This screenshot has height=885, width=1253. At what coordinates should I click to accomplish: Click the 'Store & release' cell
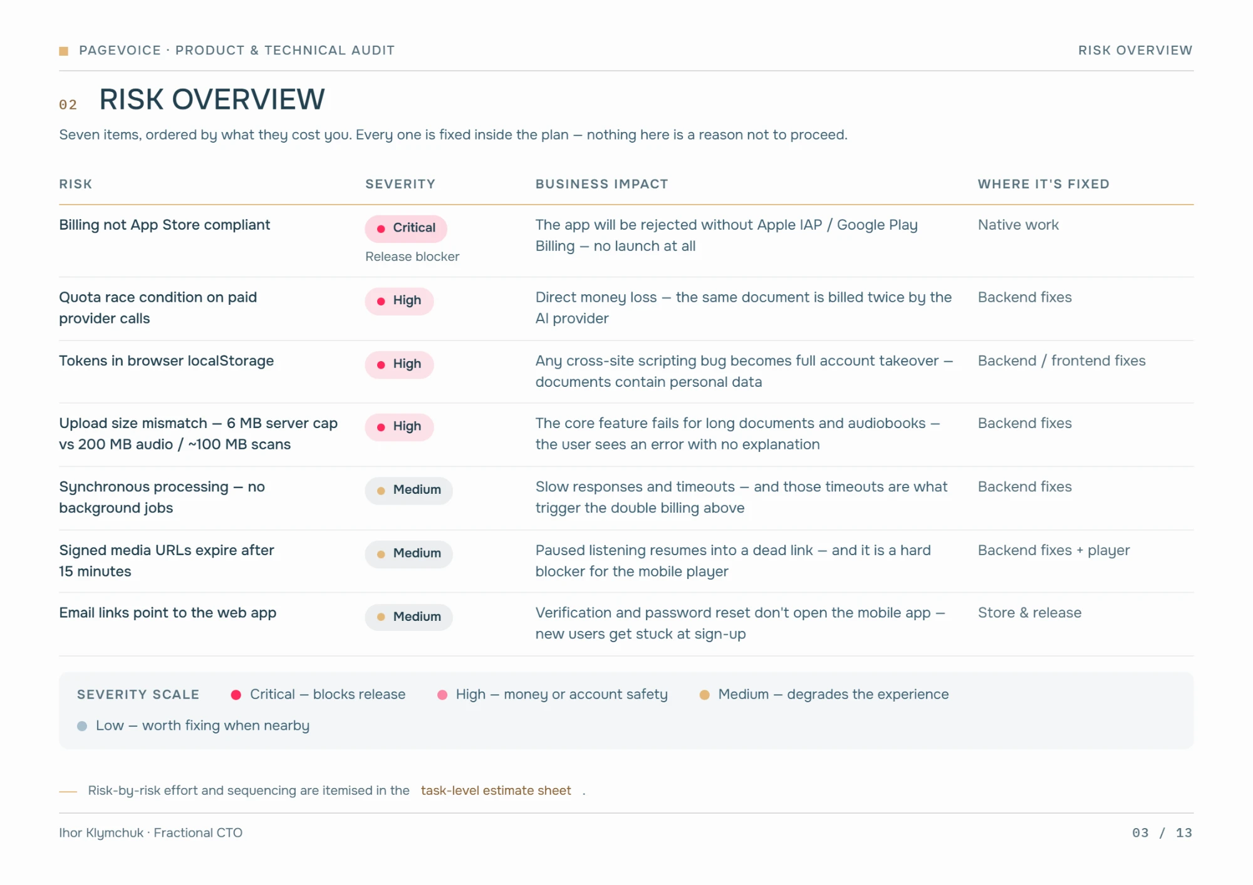click(x=1029, y=613)
